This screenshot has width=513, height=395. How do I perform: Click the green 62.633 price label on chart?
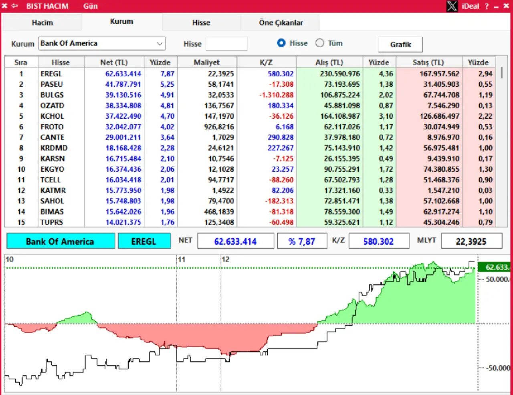(x=494, y=267)
